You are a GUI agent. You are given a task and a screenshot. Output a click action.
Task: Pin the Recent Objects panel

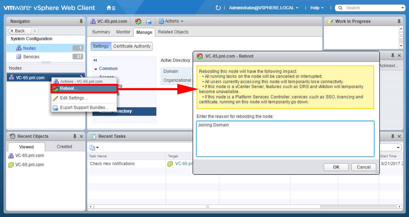[75, 136]
